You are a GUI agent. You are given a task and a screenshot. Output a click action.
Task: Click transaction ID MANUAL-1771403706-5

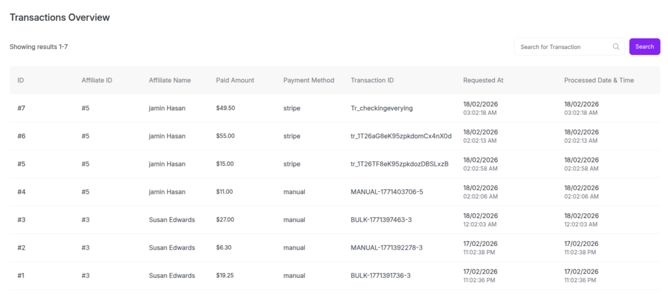tap(387, 192)
